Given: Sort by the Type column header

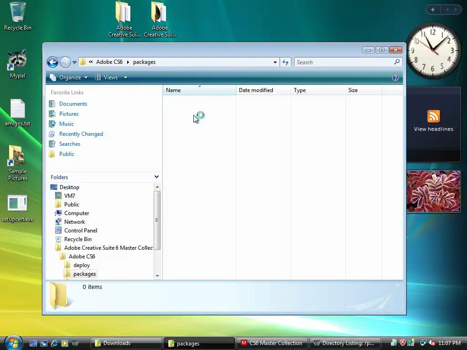Looking at the screenshot, I should click(x=318, y=90).
